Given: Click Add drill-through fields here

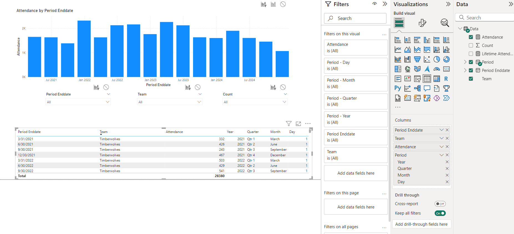Looking at the screenshot, I should pyautogui.click(x=421, y=224).
